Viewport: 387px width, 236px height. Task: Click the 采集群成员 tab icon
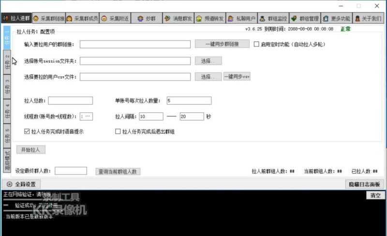pyautogui.click(x=69, y=18)
